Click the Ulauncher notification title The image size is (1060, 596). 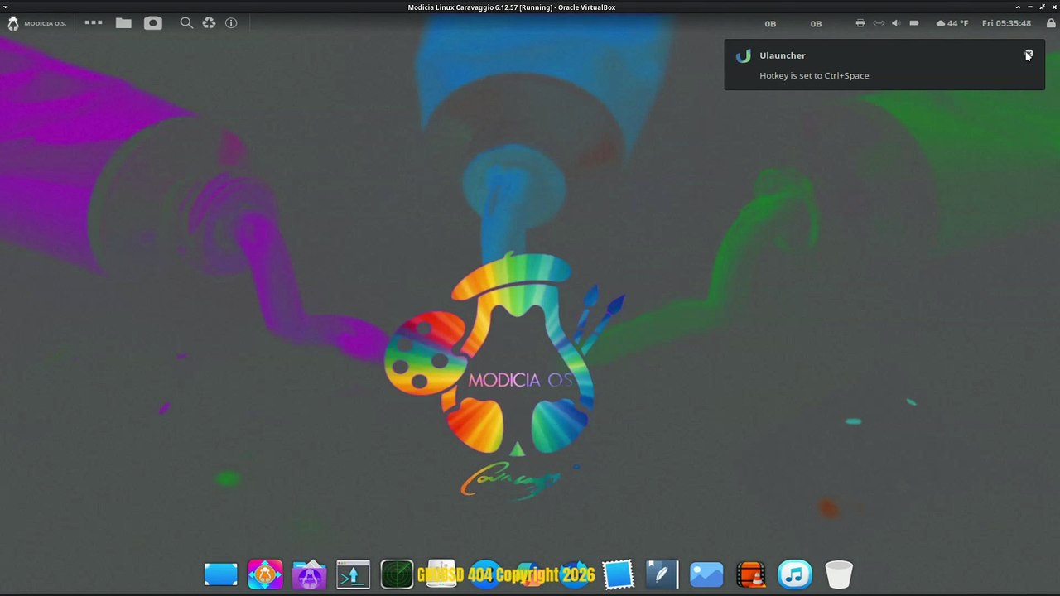pos(783,55)
